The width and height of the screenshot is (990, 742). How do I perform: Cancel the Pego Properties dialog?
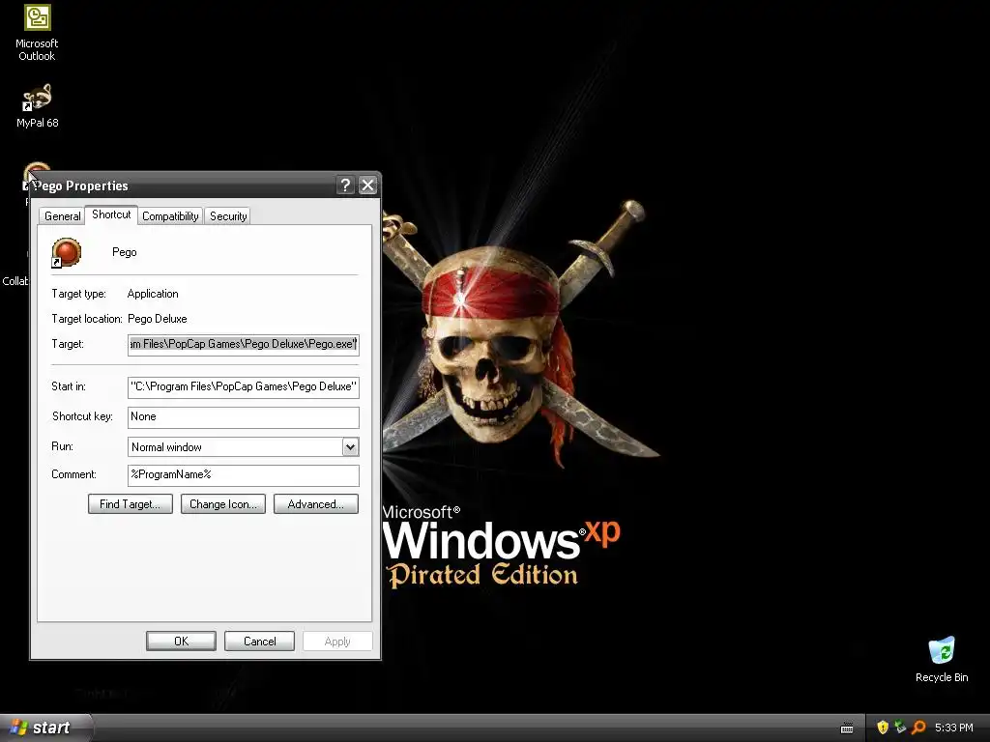[259, 642]
